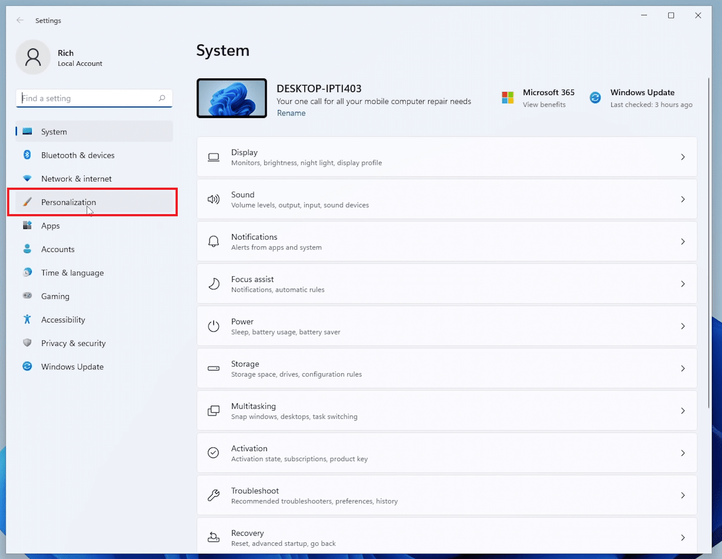Click the Network & internet wifi icon

click(27, 179)
